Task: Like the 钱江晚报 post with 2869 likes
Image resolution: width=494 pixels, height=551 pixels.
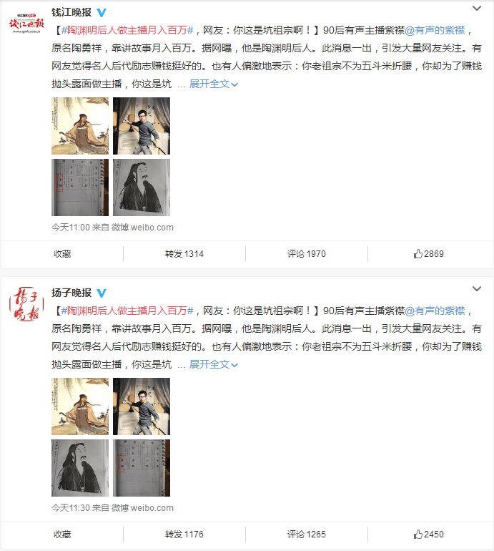Action: (x=428, y=254)
